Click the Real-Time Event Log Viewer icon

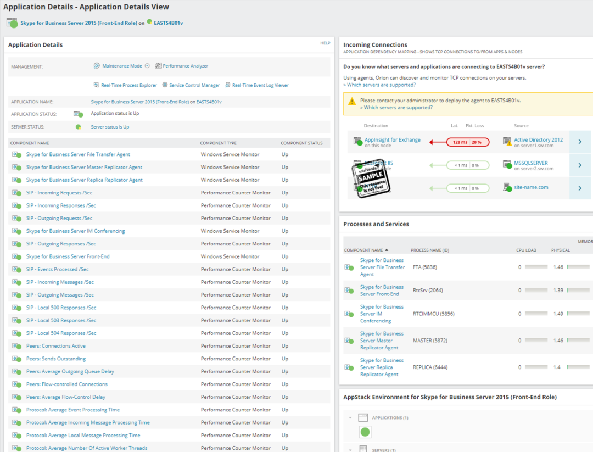(228, 85)
